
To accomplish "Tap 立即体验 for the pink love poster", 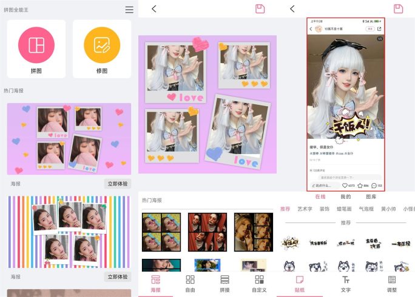I will (x=118, y=184).
